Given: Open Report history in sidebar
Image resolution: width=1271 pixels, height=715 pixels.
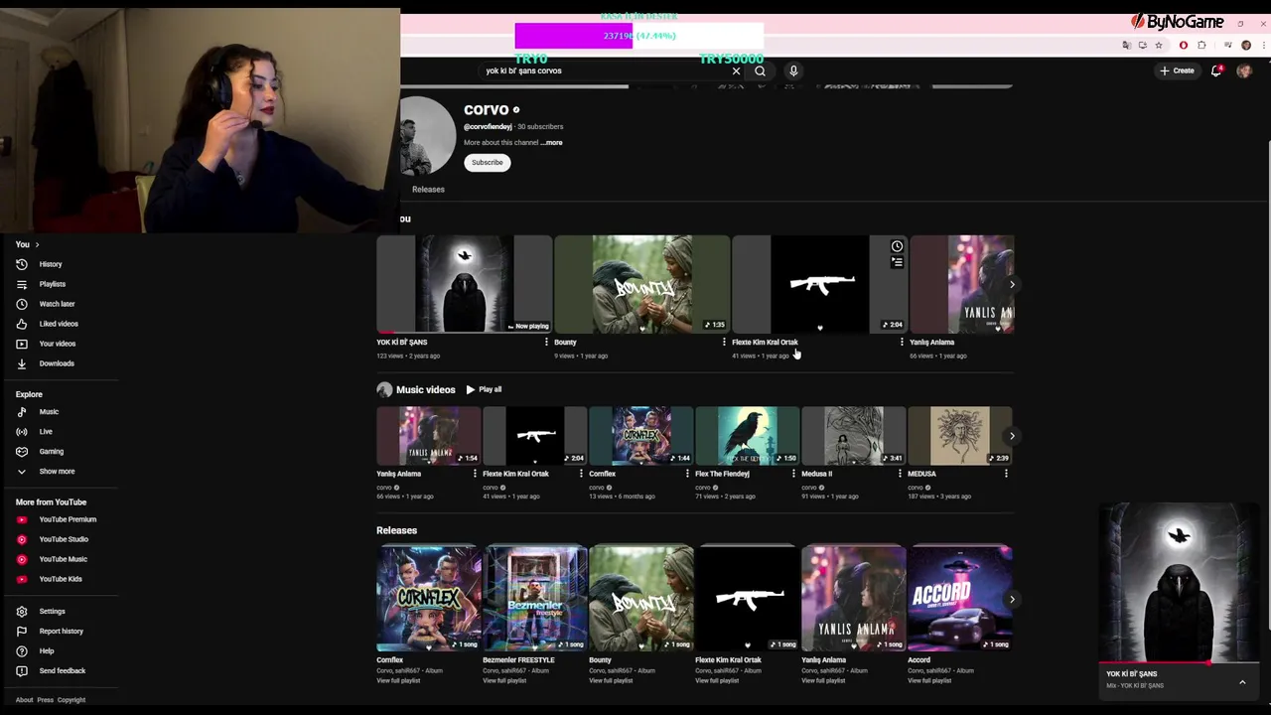Looking at the screenshot, I should pyautogui.click(x=60, y=632).
